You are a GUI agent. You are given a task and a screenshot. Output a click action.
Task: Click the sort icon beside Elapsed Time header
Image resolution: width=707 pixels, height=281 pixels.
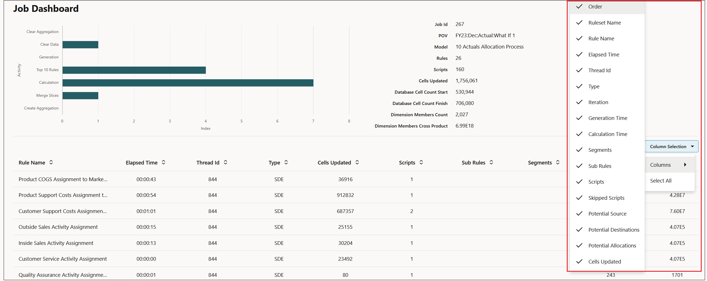pos(164,162)
